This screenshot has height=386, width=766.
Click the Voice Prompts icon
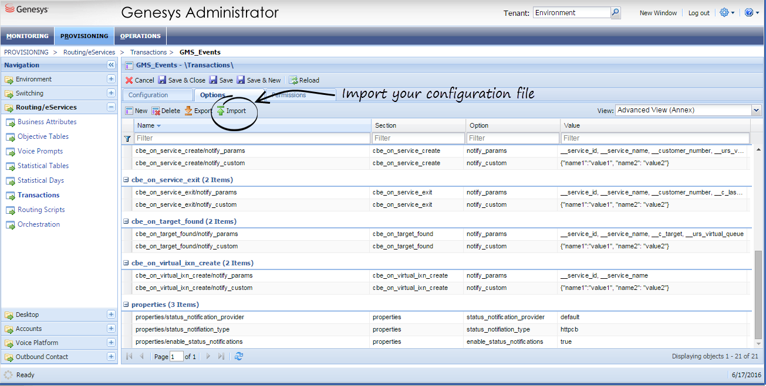click(11, 152)
